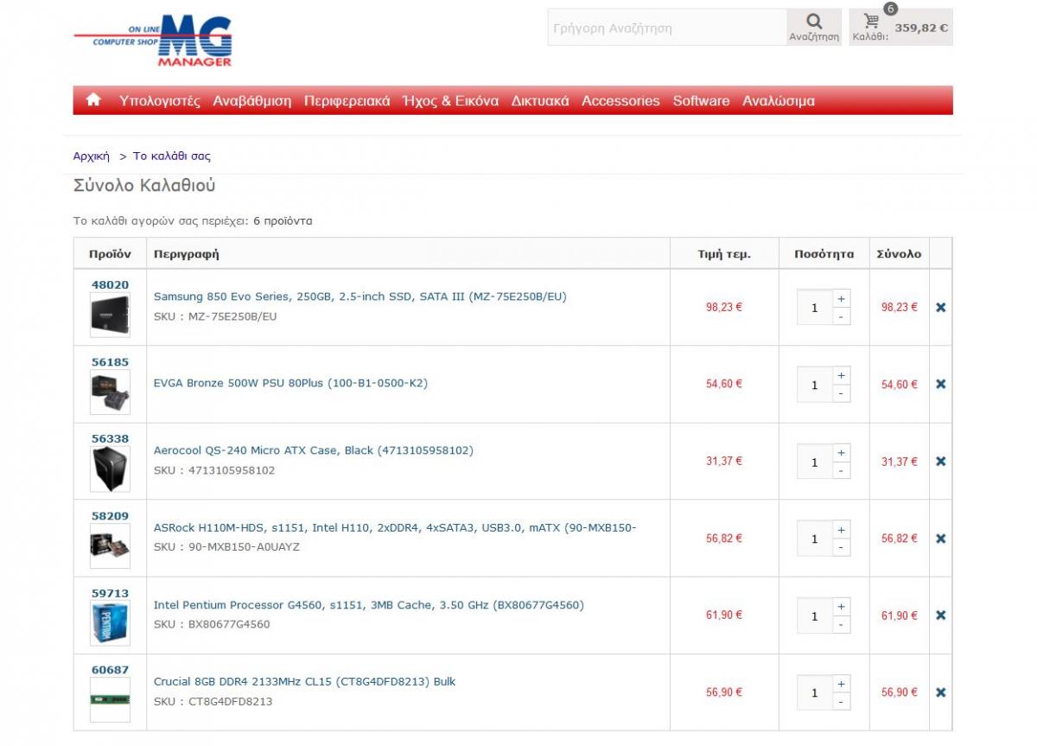Click the Intel Pentium box thumbnail
Image resolution: width=1037 pixels, height=746 pixels.
(110, 623)
